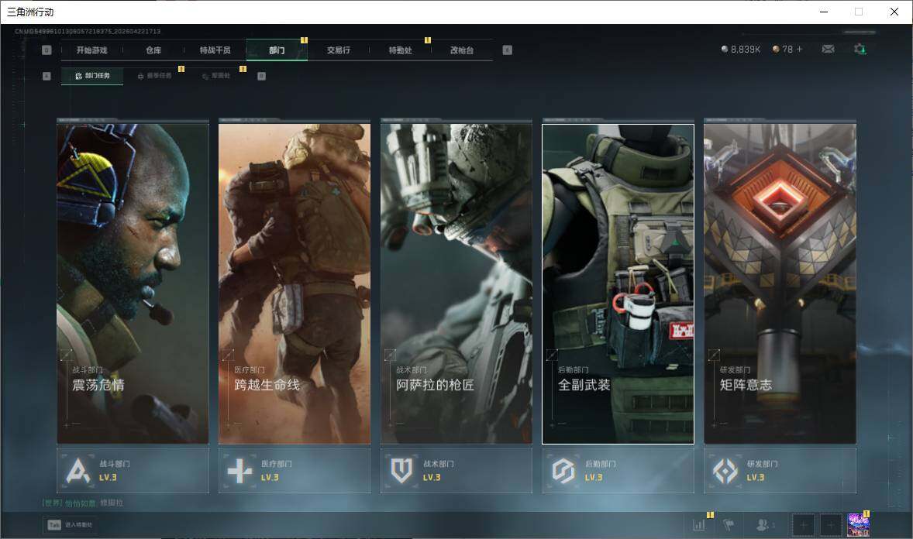Screen dimensions: 913x539
Task: Open the mail envelope icon
Action: 828,49
